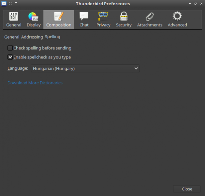The width and height of the screenshot is (205, 196).
Task: Follow the Download More Dictionaries link
Action: click(35, 83)
